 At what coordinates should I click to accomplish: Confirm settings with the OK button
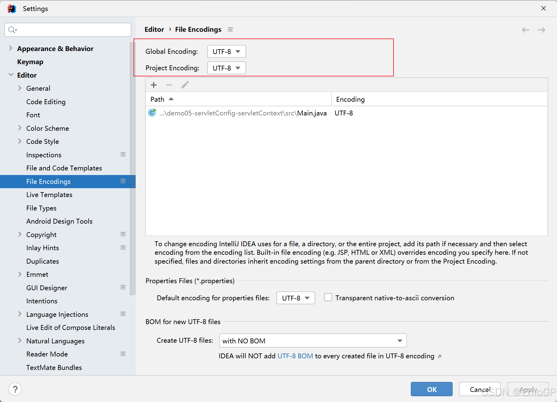click(432, 389)
